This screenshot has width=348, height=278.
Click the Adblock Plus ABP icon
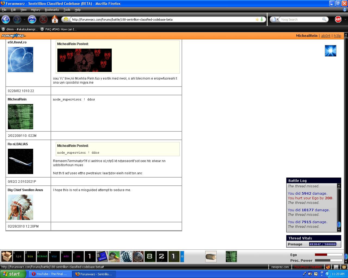(338, 19)
